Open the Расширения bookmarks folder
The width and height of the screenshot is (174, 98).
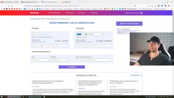(x=68, y=9)
